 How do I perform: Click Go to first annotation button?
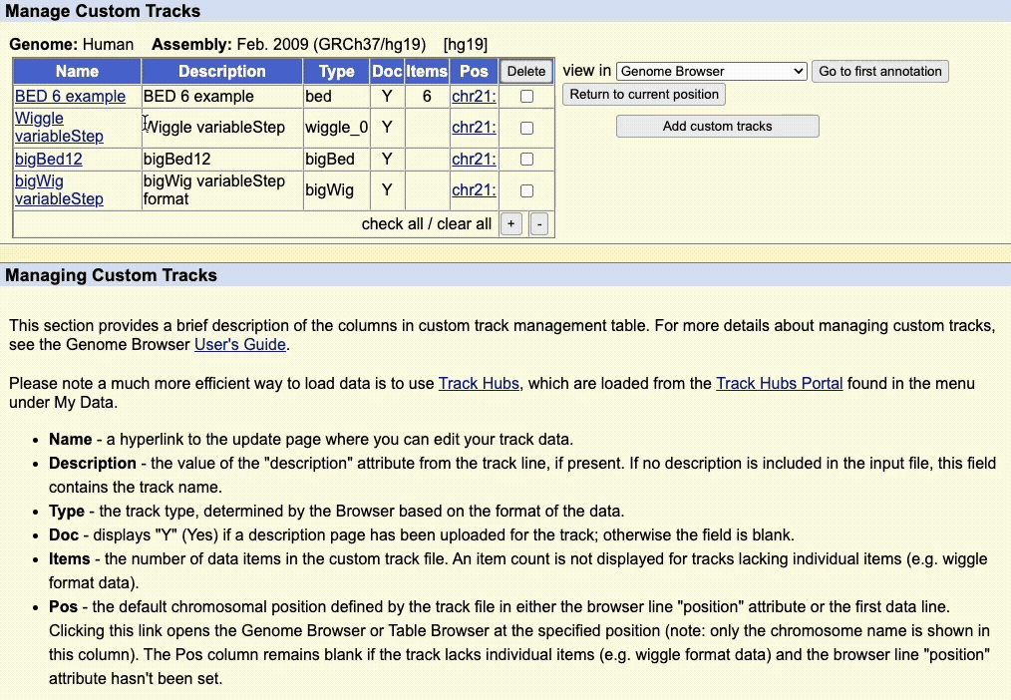tap(879, 72)
